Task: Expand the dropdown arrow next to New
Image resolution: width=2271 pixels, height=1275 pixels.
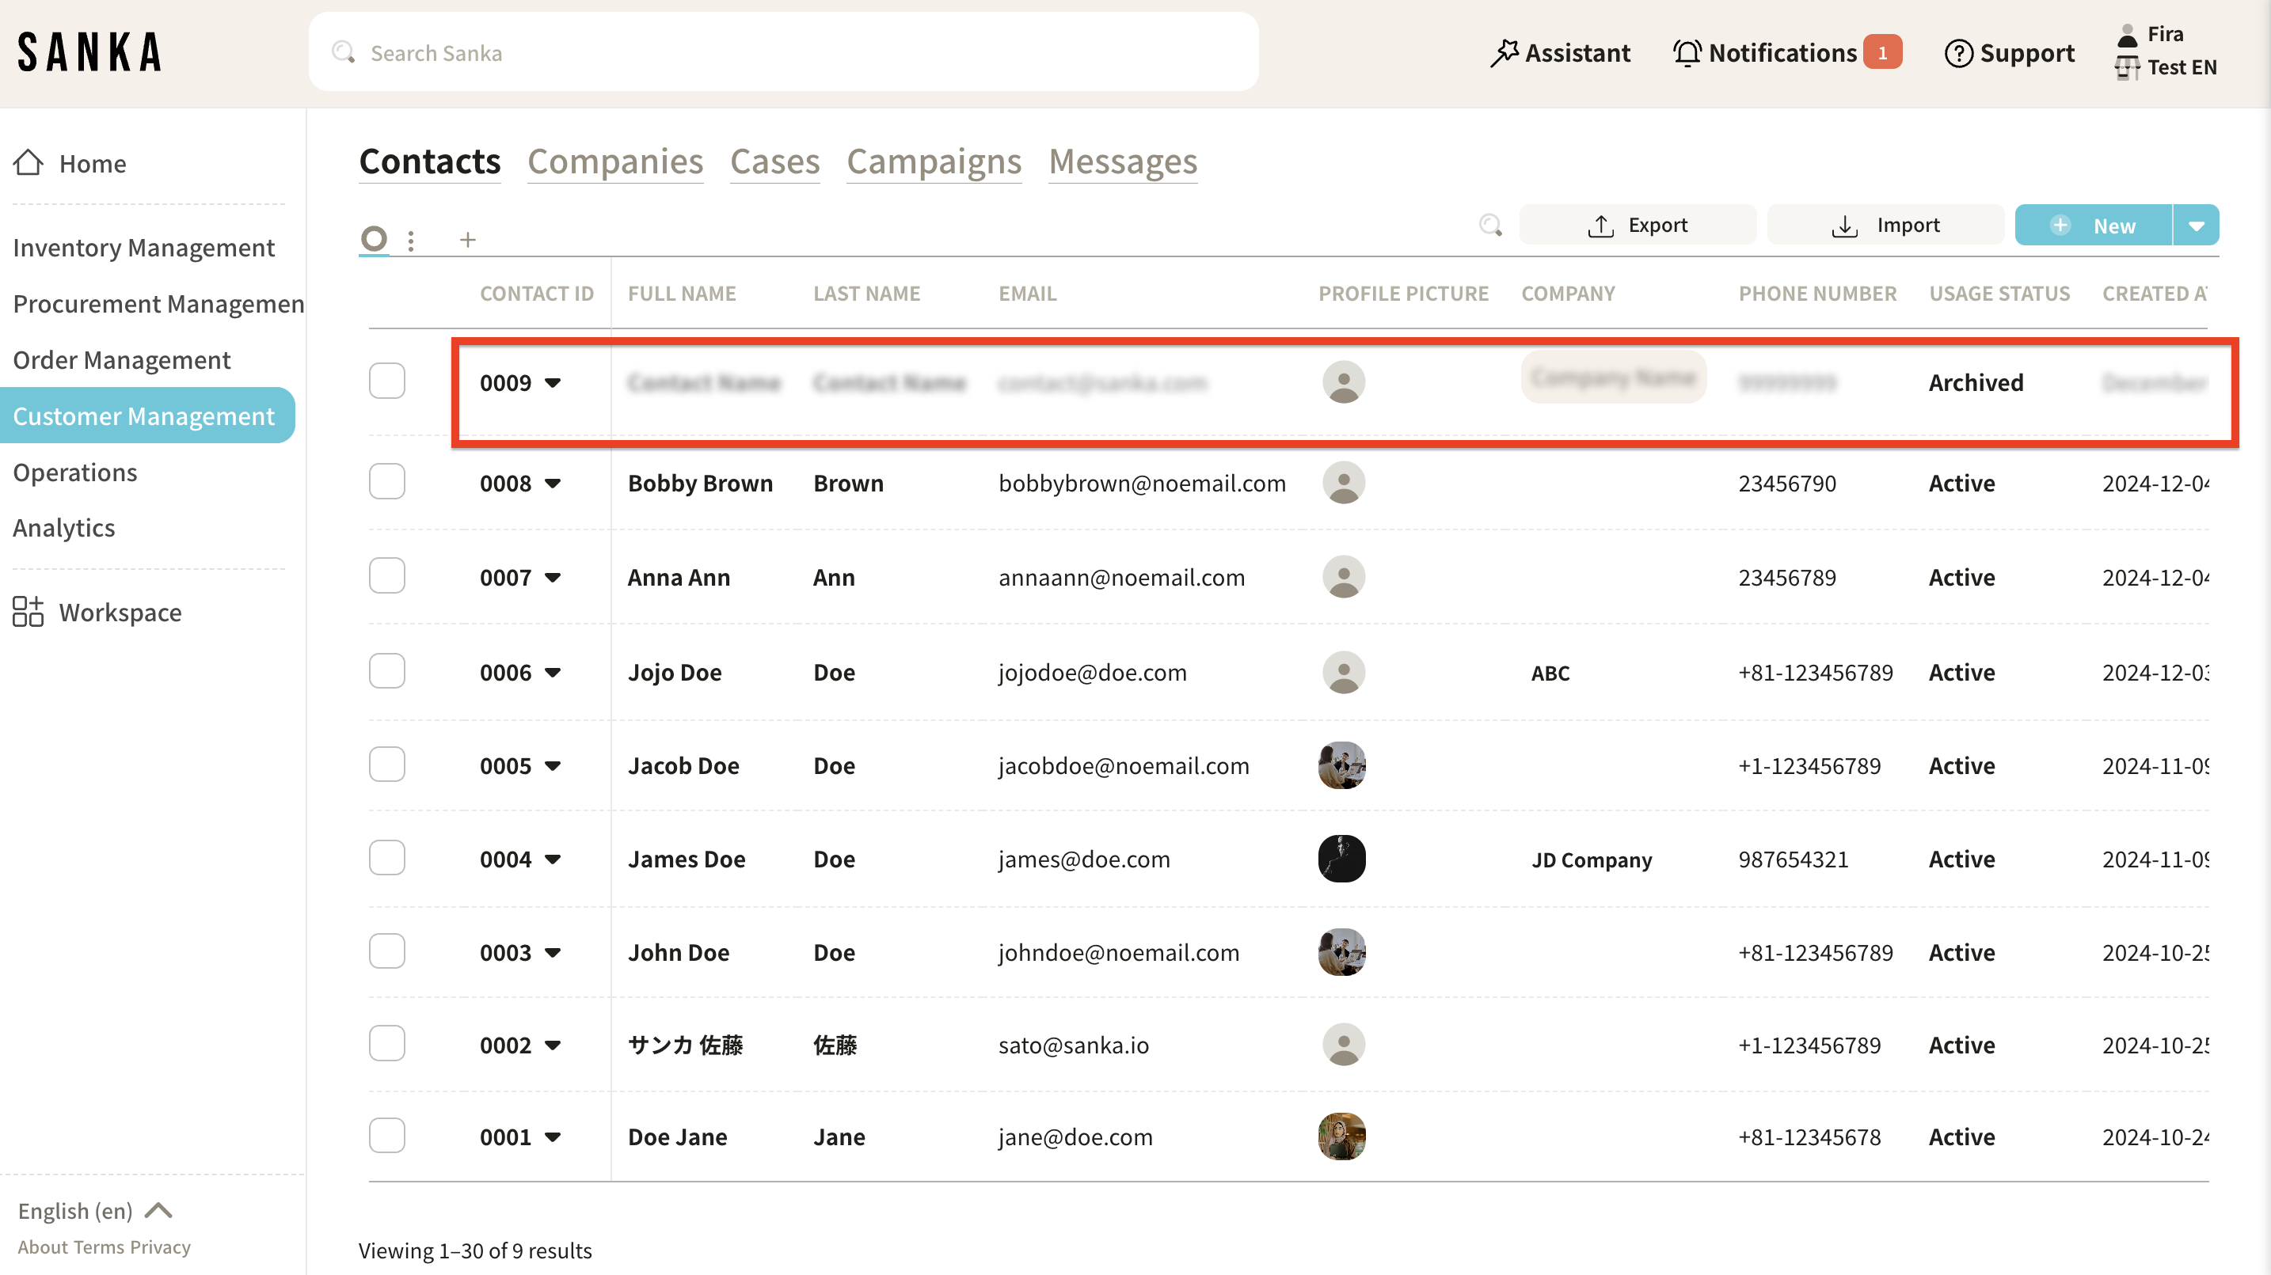Action: [2196, 226]
